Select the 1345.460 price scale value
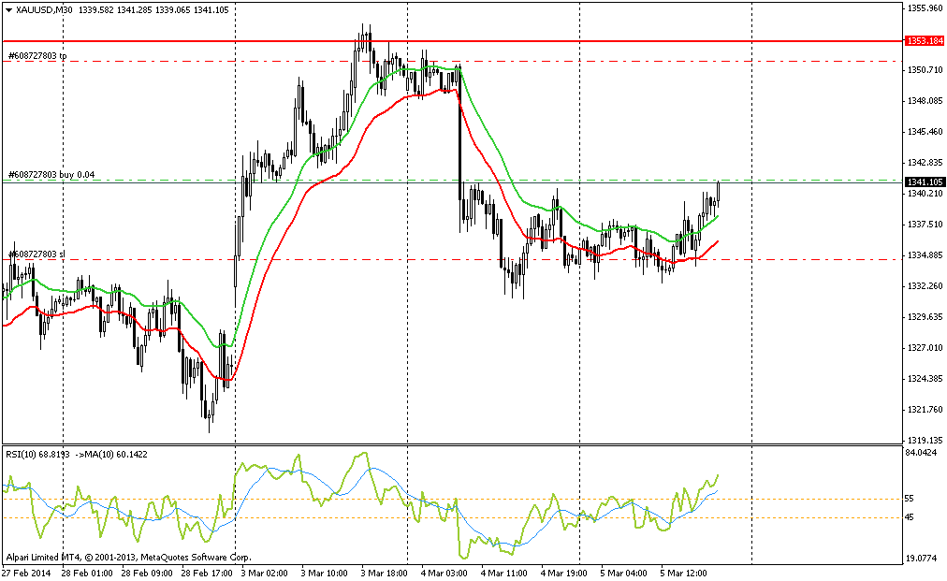Image resolution: width=947 pixels, height=581 pixels. coord(925,132)
